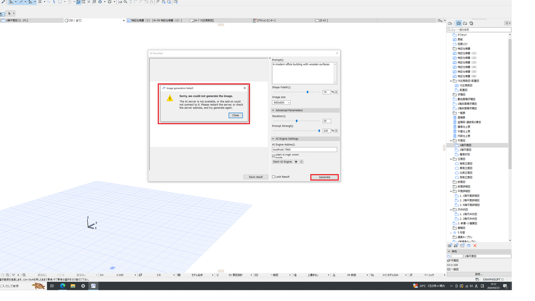Open File Explorer from the taskbar

73,286
